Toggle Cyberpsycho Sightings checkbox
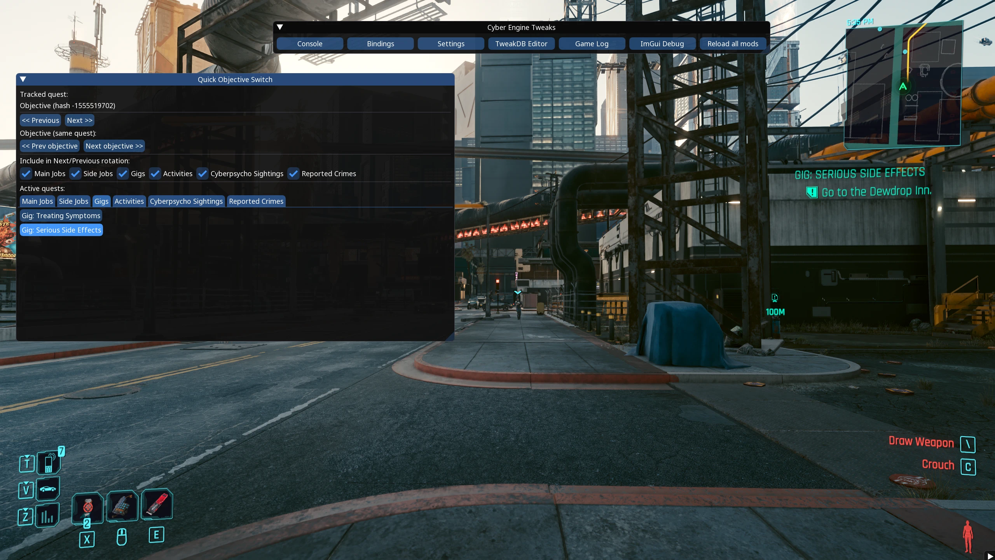Screen dimensions: 995x560 click(202, 173)
